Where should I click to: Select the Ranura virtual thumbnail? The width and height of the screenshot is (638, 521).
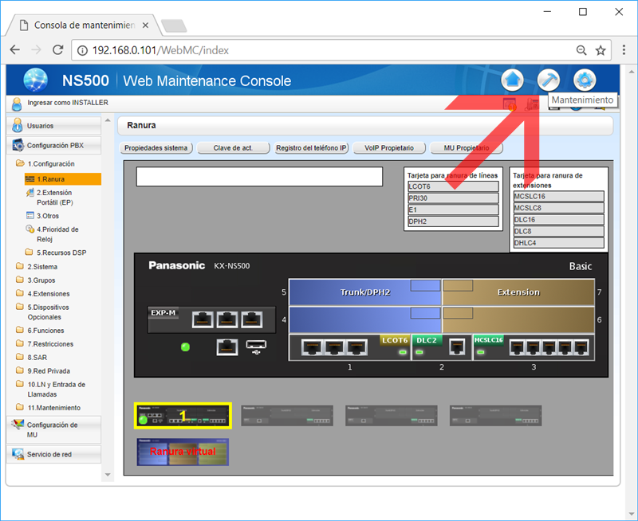pyautogui.click(x=184, y=452)
